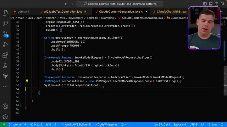Click the tutorial branch in status bar
Viewport: 227px width, 127px height.
[x=16, y=125]
